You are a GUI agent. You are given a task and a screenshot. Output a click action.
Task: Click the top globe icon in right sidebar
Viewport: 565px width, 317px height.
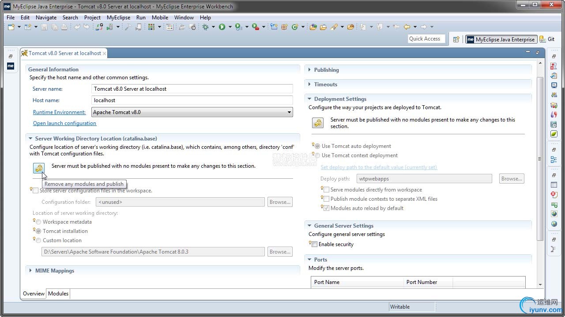coord(554,214)
